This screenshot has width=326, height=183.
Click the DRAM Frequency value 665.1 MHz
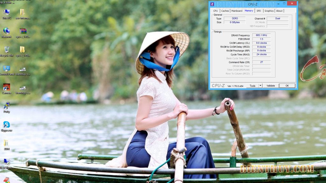261,35
